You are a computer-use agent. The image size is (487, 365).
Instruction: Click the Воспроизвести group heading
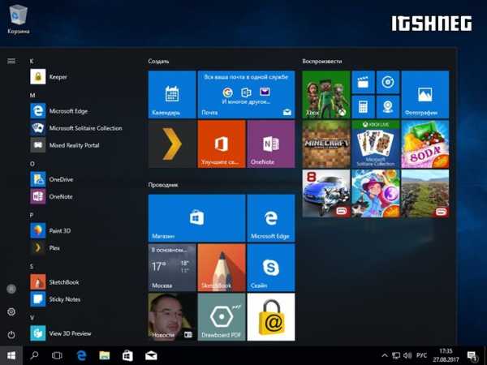[x=322, y=61]
